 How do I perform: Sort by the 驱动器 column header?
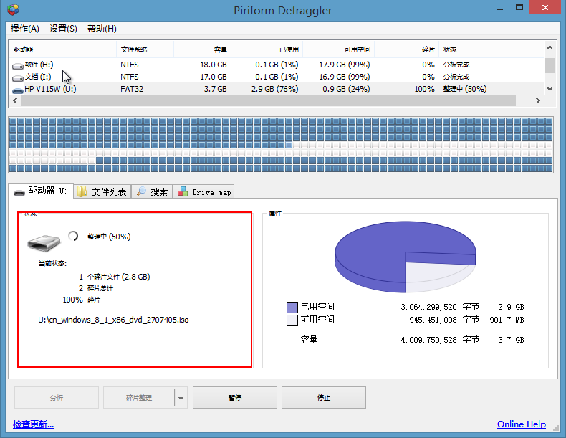pyautogui.click(x=62, y=49)
